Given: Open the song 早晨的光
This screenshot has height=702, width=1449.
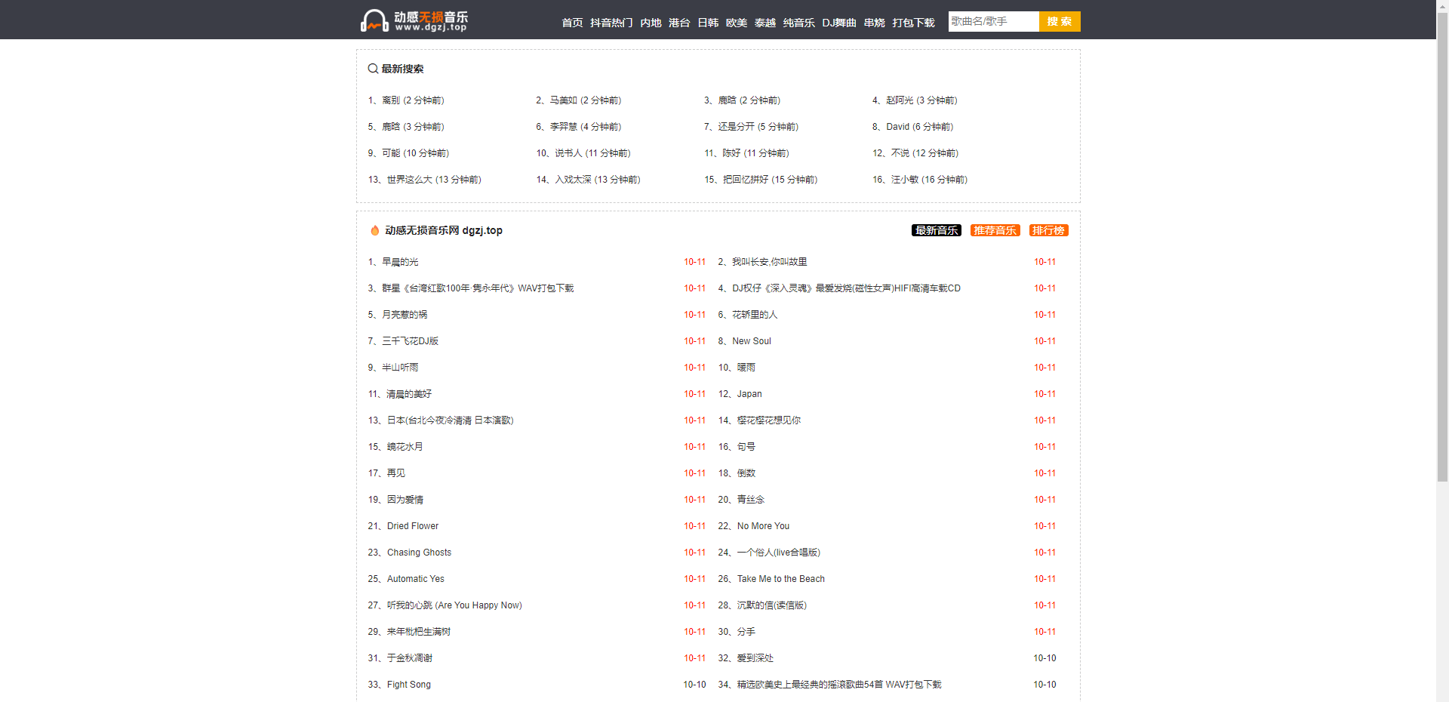Looking at the screenshot, I should [x=400, y=262].
